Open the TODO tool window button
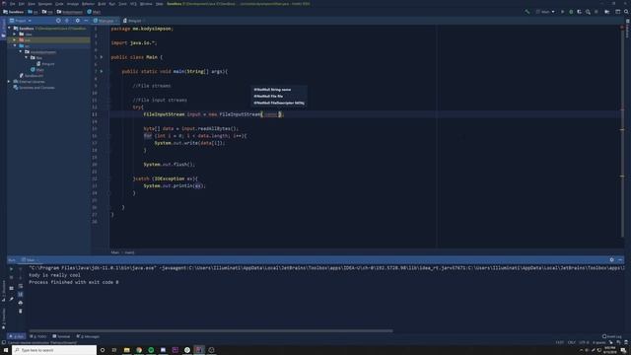The height and width of the screenshot is (355, 631). [x=38, y=336]
